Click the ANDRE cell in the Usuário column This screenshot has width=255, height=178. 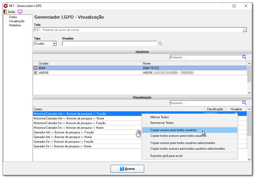(x=90, y=72)
